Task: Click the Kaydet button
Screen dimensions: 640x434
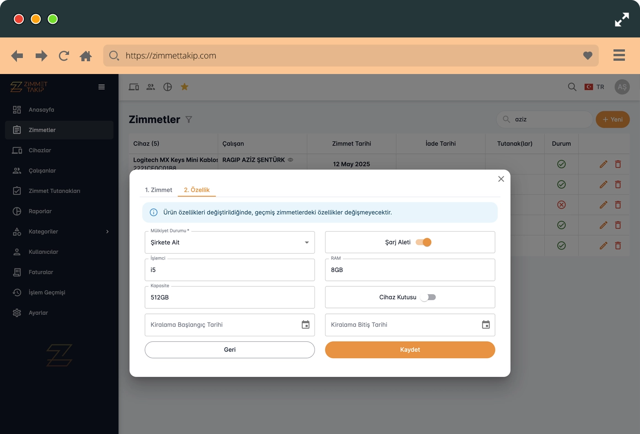Action: tap(410, 350)
